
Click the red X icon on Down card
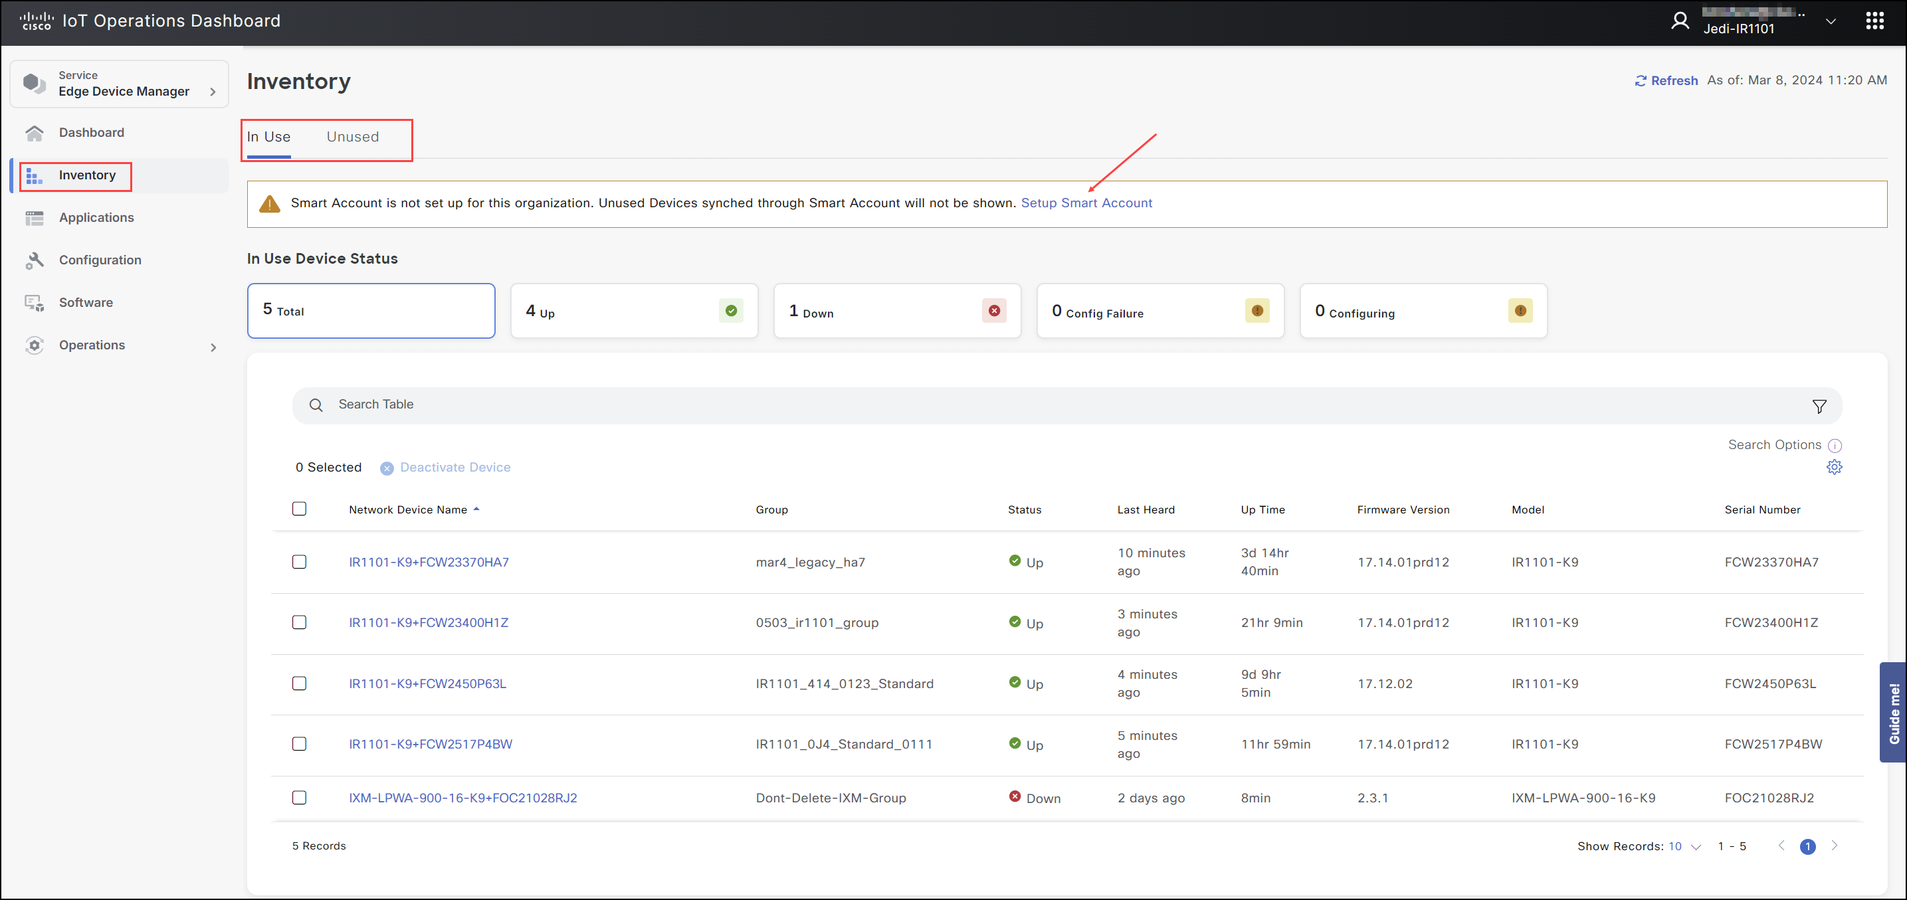point(994,311)
